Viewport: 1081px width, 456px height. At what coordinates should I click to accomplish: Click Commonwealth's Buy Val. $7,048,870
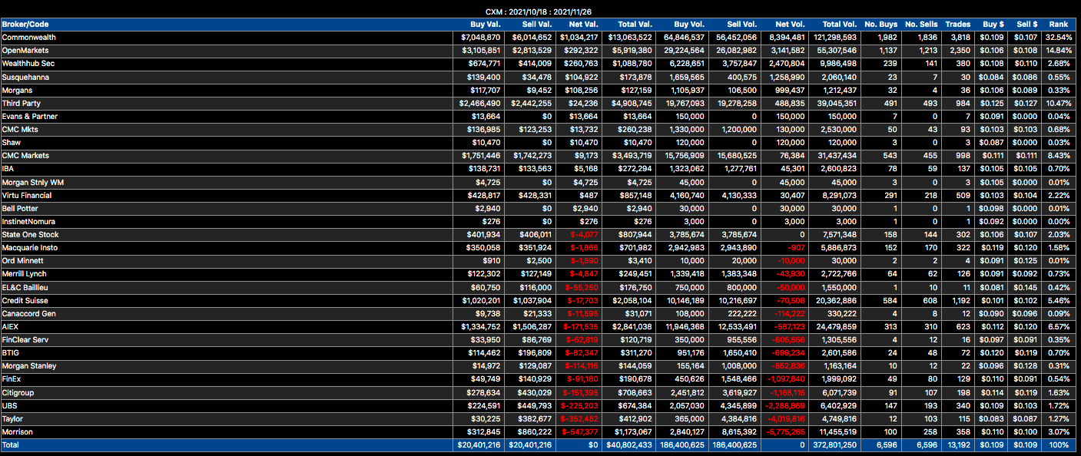[481, 38]
